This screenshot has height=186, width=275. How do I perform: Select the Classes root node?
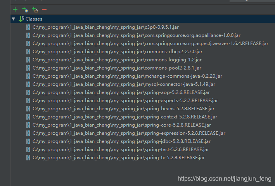click(x=143, y=19)
